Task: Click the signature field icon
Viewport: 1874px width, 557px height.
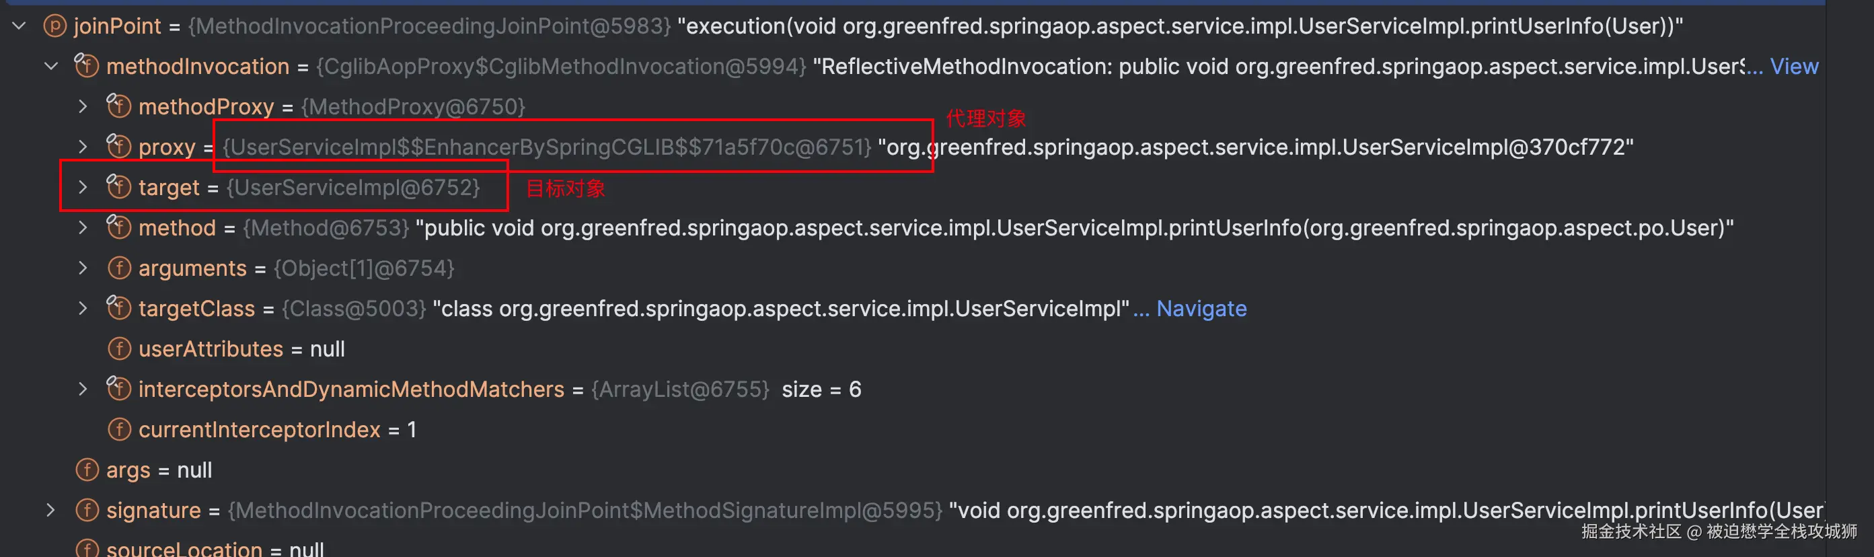Action: [87, 511]
